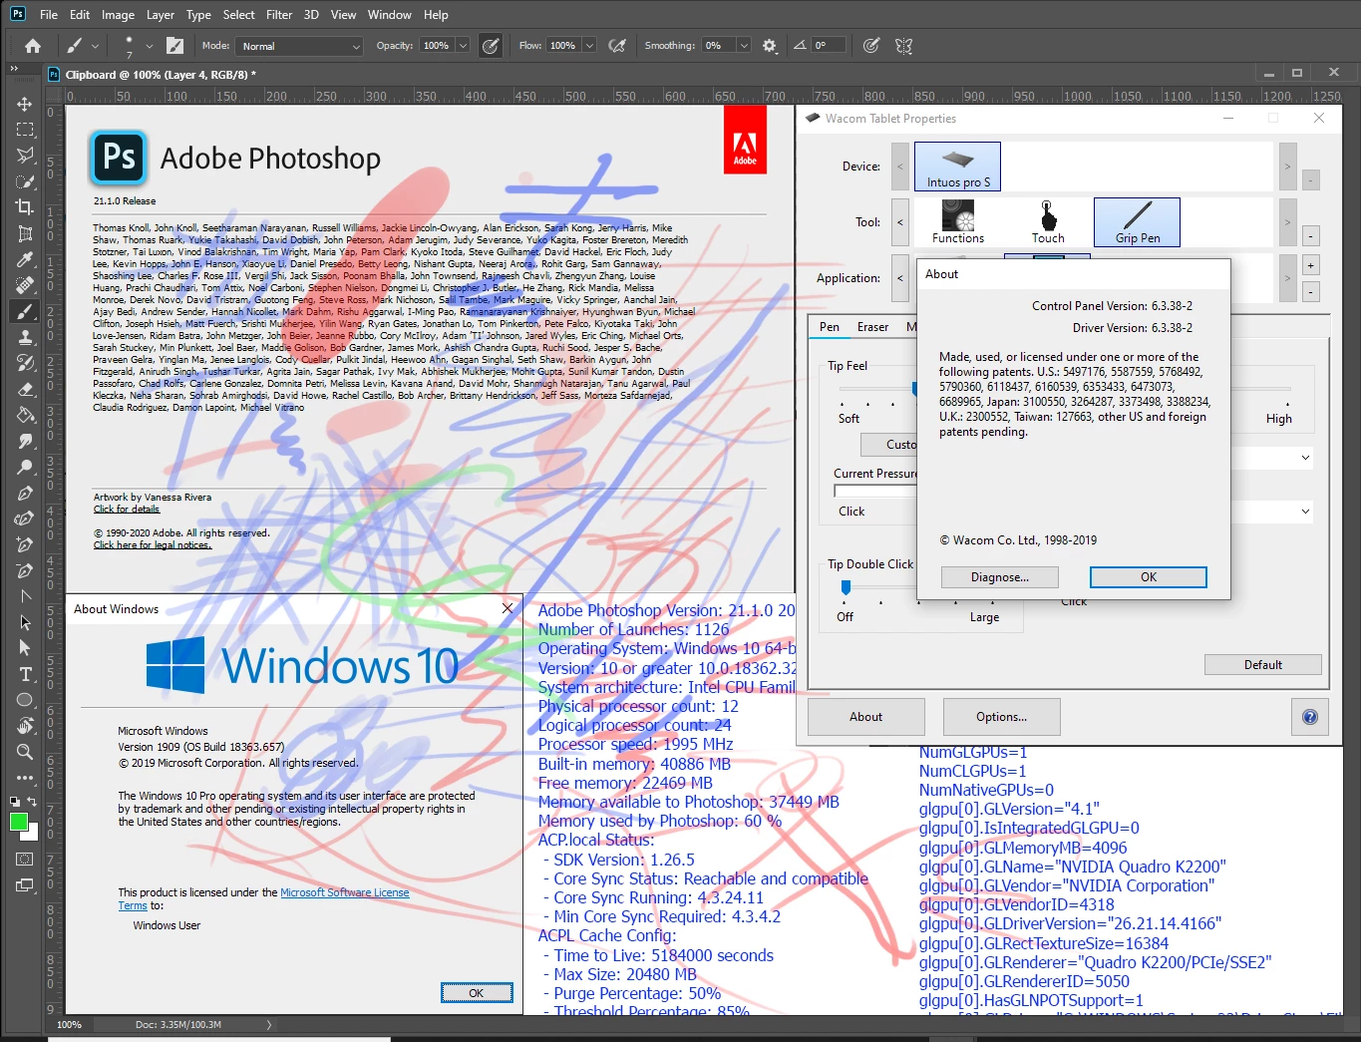
Task: Select the Rotate View tool
Action: 25,726
